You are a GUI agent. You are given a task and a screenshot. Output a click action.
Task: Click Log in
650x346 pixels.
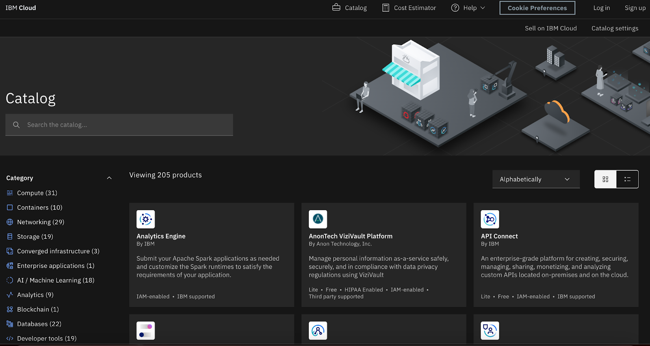point(601,8)
